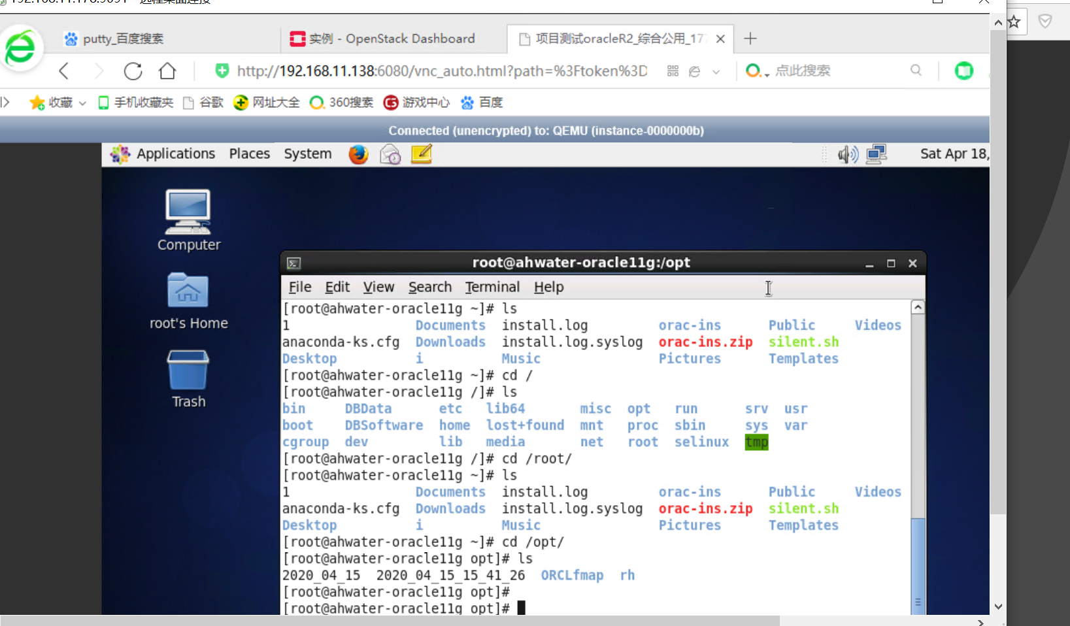Go back using the browser back arrow
Viewport: 1070px width, 626px height.
point(64,71)
